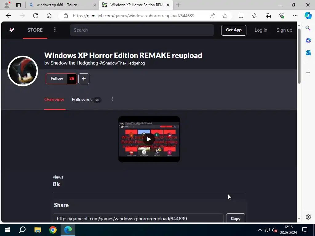This screenshot has width=315, height=236.
Task: Open Shadow the Hedgehog avatar image
Action: pos(23,71)
